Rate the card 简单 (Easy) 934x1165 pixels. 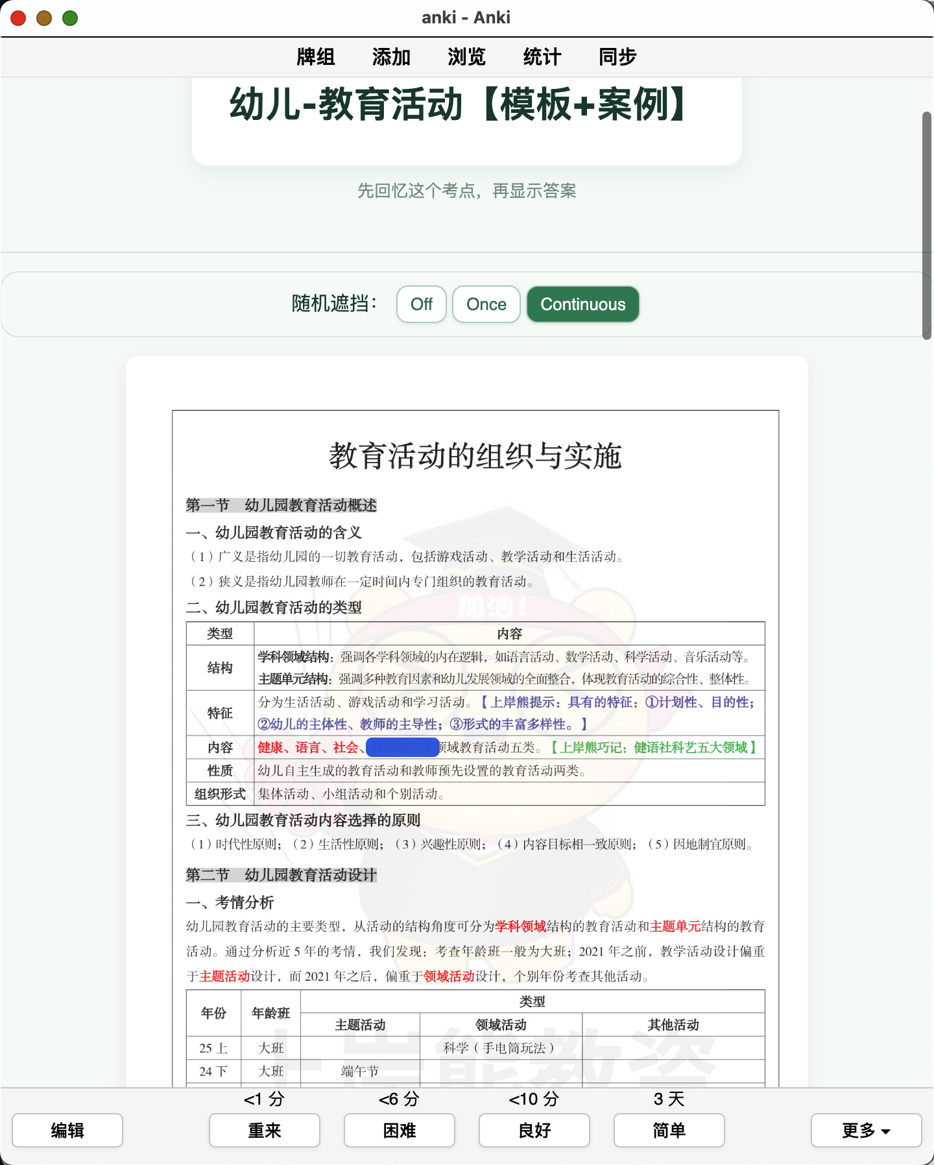669,1131
